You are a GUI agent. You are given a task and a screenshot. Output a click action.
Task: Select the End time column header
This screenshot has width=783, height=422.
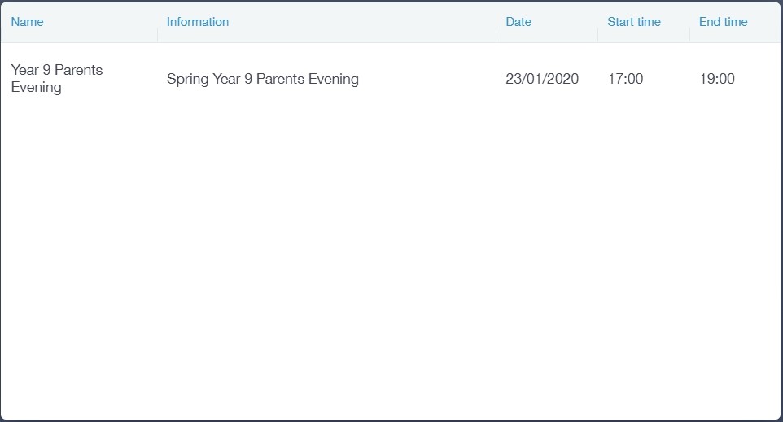coord(723,22)
